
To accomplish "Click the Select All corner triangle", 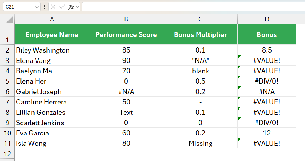I will click(x=10, y=19).
